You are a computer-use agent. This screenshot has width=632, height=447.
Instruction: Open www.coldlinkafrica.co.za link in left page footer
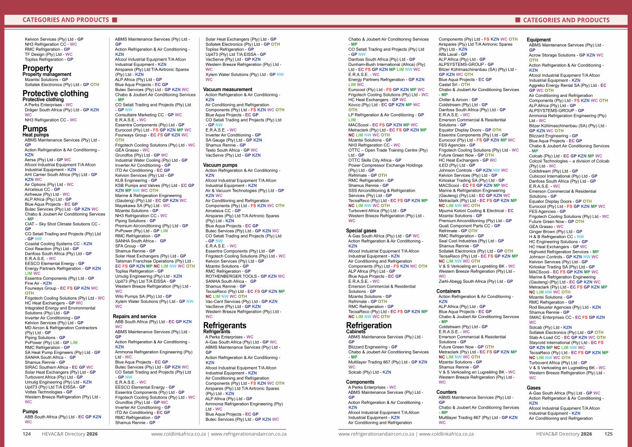point(179,434)
